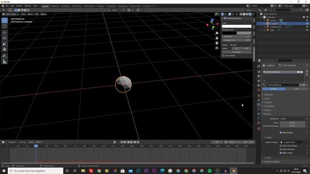The width and height of the screenshot is (310, 174).
Task: Select the Scale tool
Action: pos(4,44)
